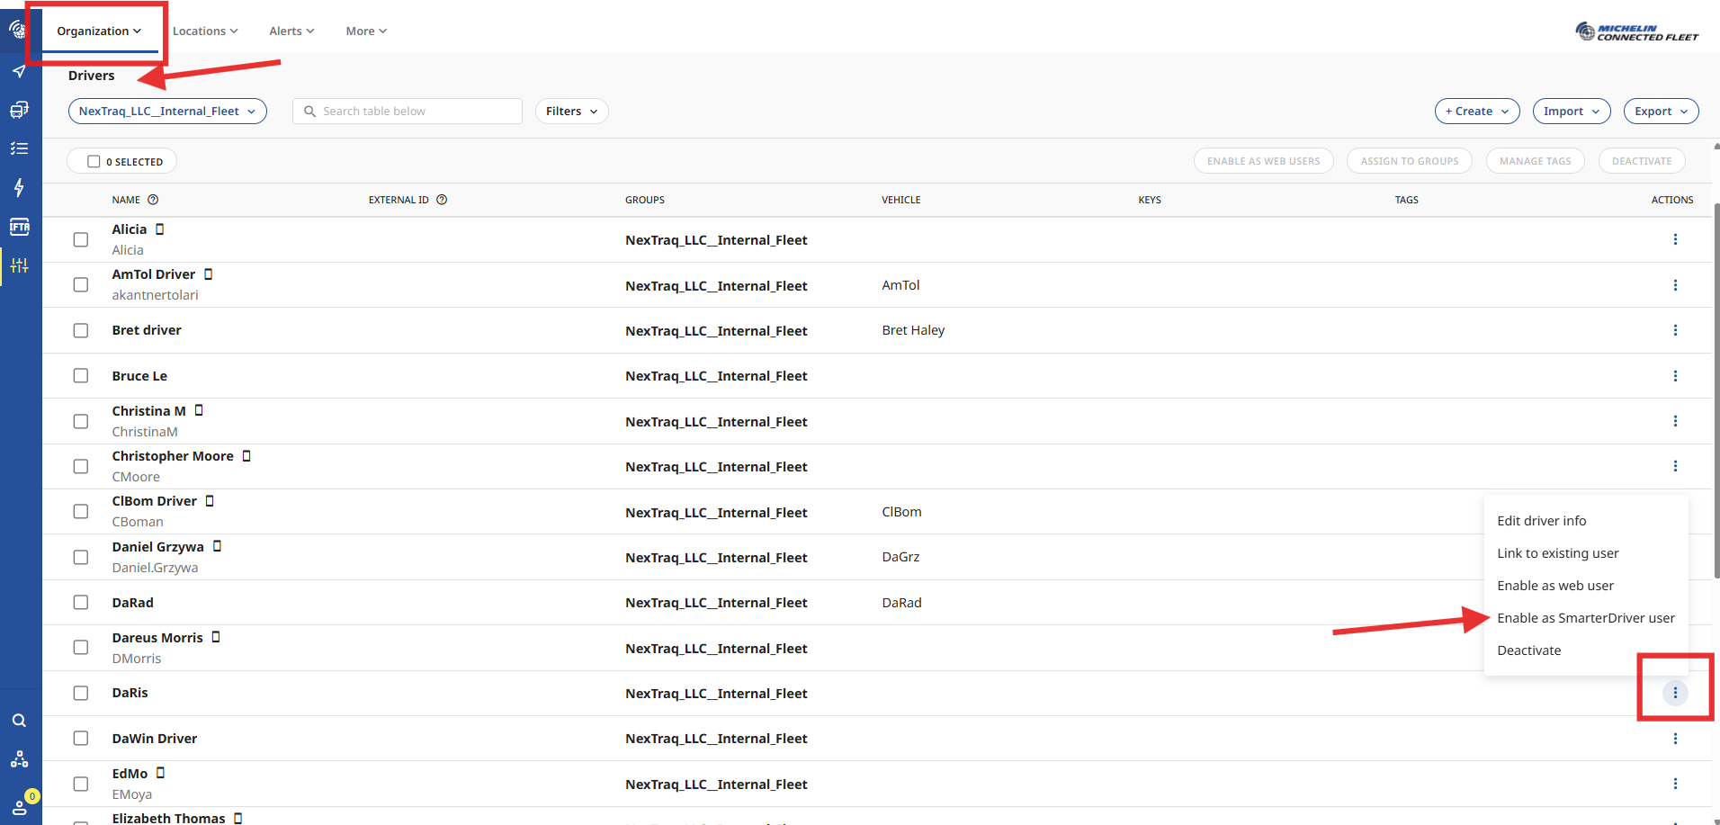Click Bret Haley vehicle cell
The height and width of the screenshot is (825, 1720).
913,330
